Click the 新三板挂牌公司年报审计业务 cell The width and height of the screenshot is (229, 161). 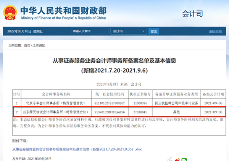[x=176, y=103]
